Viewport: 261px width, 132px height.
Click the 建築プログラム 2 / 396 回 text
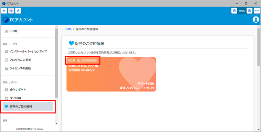click(x=137, y=88)
